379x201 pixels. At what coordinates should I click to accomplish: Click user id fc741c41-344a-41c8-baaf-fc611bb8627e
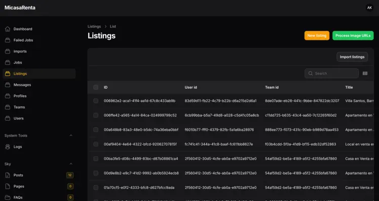(219, 144)
